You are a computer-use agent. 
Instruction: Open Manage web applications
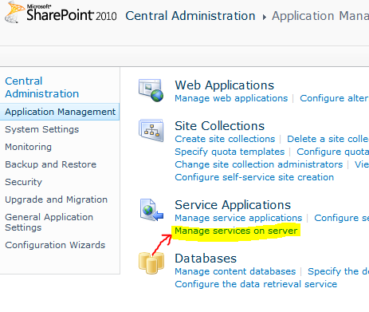pos(231,98)
